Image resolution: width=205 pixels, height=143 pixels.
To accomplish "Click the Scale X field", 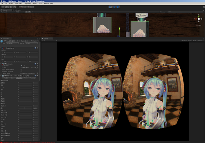I will [8, 61].
